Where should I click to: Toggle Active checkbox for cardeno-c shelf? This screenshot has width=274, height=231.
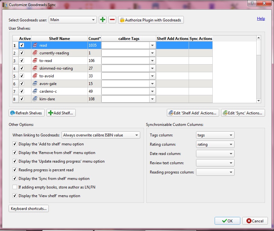tap(22, 91)
